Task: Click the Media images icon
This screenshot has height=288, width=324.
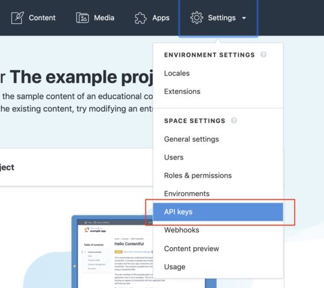Action: pos(82,17)
